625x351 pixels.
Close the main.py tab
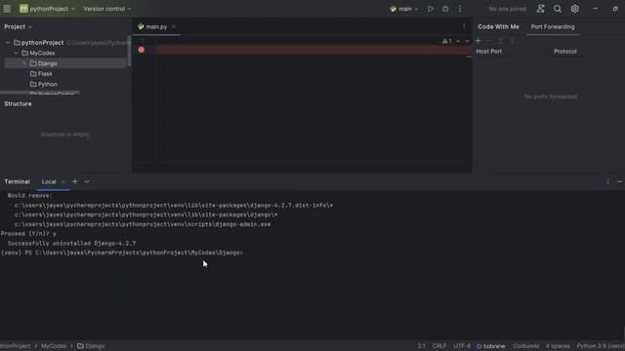(174, 26)
